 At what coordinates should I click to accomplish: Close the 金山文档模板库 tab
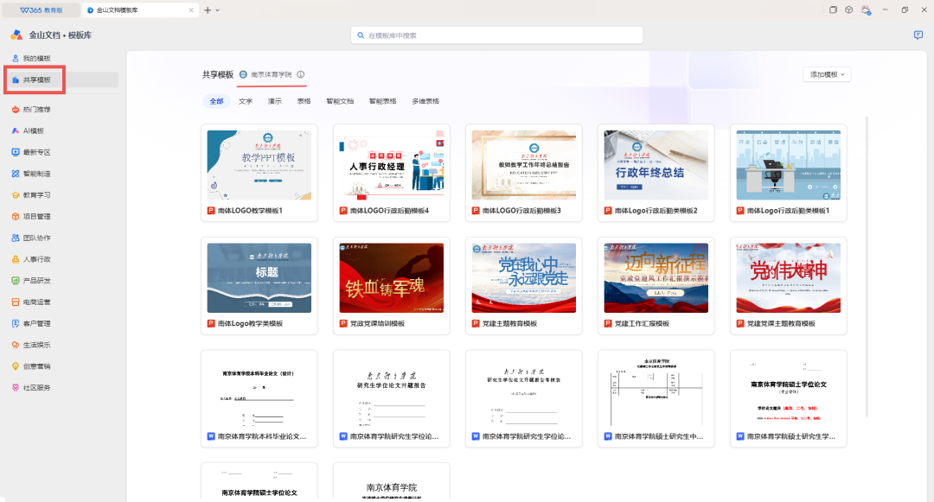[x=190, y=10]
